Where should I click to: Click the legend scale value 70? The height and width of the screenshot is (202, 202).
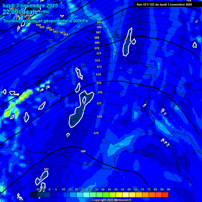(142, 189)
